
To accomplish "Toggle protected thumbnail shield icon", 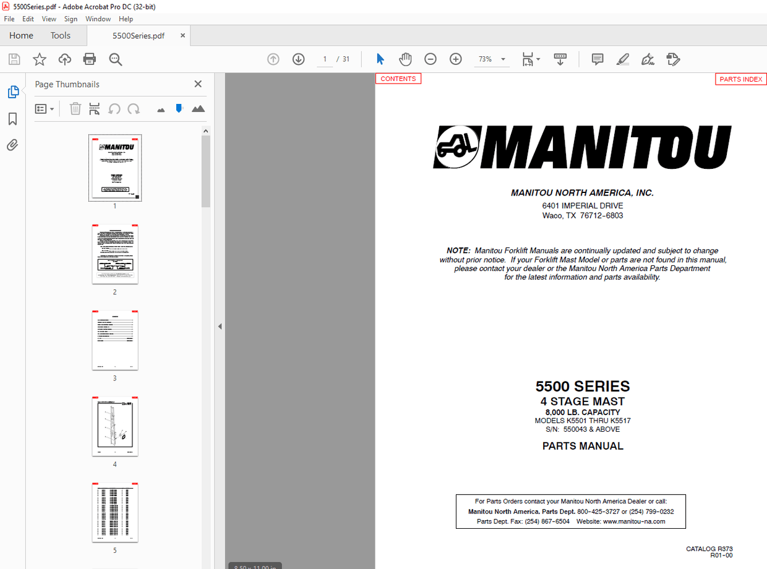I will click(x=179, y=108).
